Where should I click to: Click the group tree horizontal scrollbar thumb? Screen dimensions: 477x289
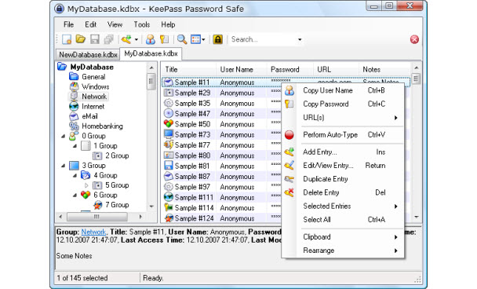(96, 217)
